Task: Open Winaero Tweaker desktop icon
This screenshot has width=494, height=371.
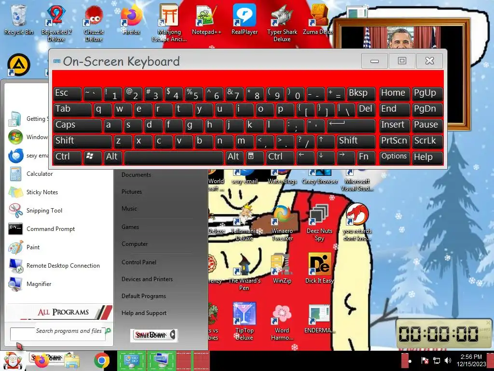Action: pyautogui.click(x=282, y=223)
